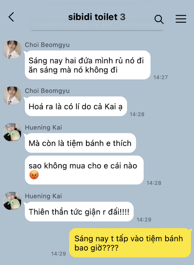The image size is (194, 265).
Task: Open Choi Beomgyu's avatar on the 14:28 message
Action: point(12,95)
